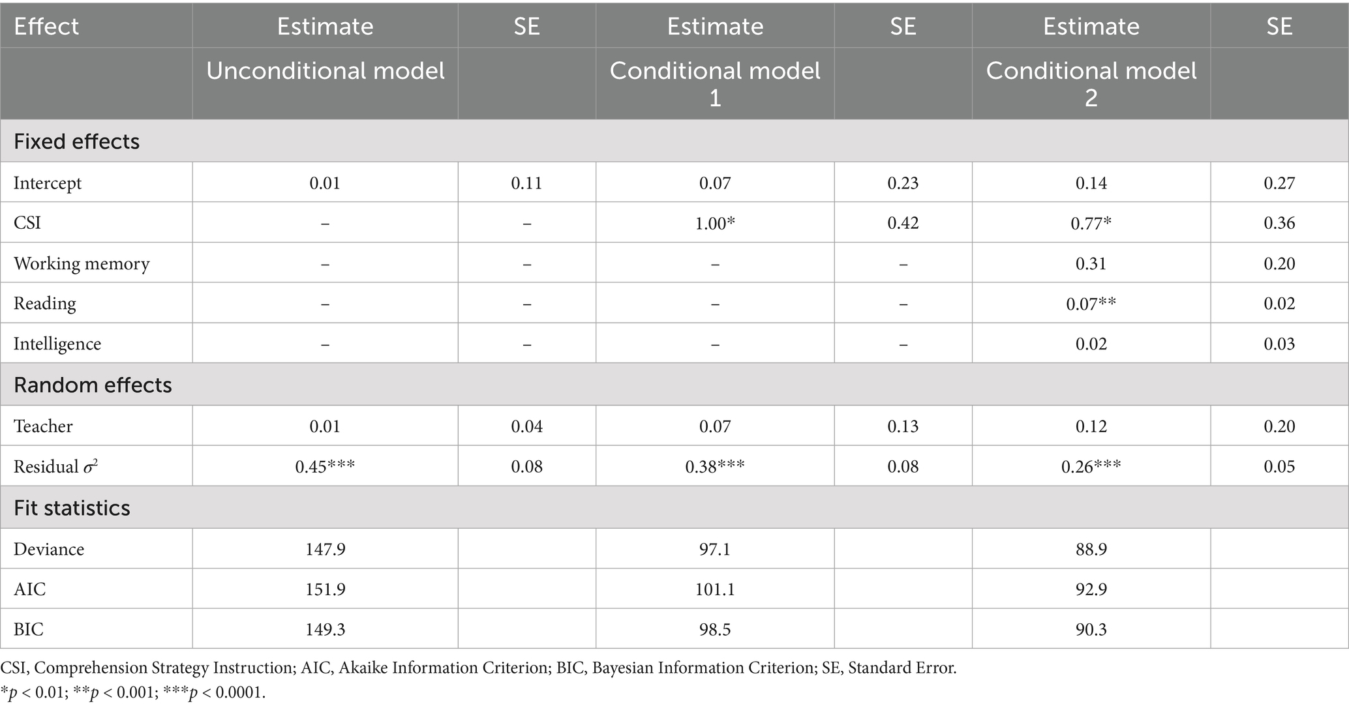Select the Working memory row label

[82, 263]
